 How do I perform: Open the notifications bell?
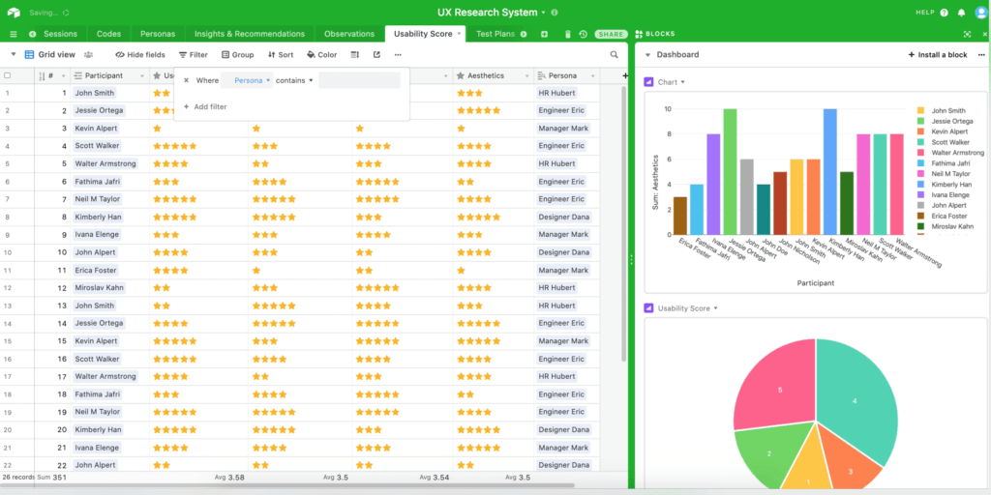tap(961, 13)
